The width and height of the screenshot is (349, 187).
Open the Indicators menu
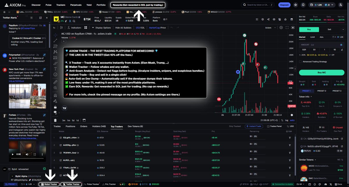tap(74, 28)
